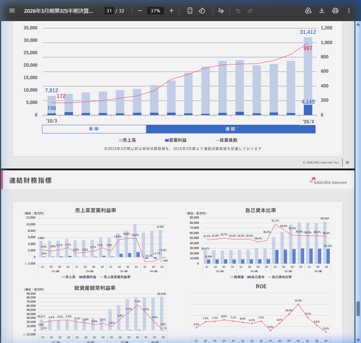The image size is (361, 343).
Task: Open the three-dot more actions menu
Action: [349, 11]
